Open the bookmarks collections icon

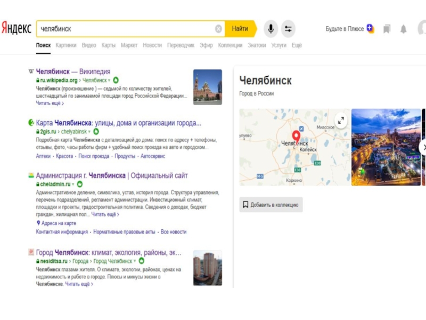click(x=387, y=29)
